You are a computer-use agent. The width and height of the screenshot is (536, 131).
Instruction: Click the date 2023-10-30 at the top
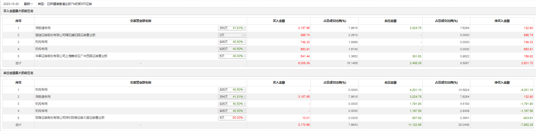tap(11, 4)
